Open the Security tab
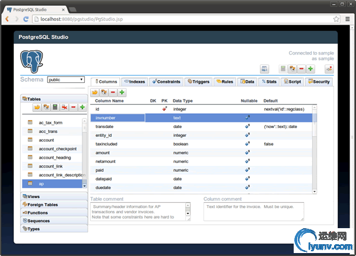This screenshot has width=356, height=256. 319,82
